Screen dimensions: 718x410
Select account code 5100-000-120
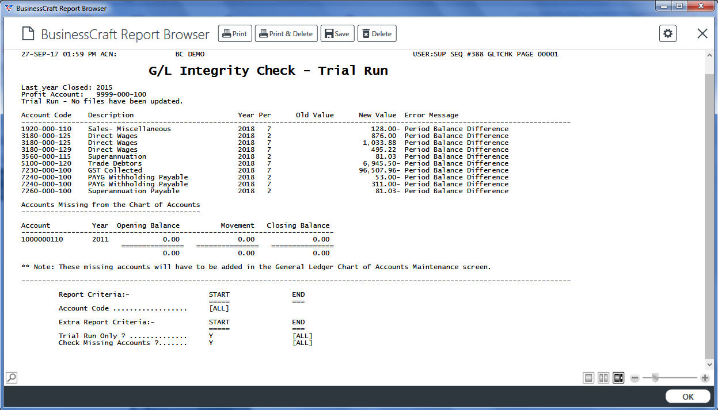click(x=46, y=163)
